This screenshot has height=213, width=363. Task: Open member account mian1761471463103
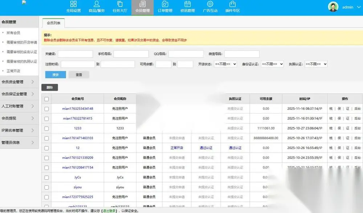tap(78, 138)
